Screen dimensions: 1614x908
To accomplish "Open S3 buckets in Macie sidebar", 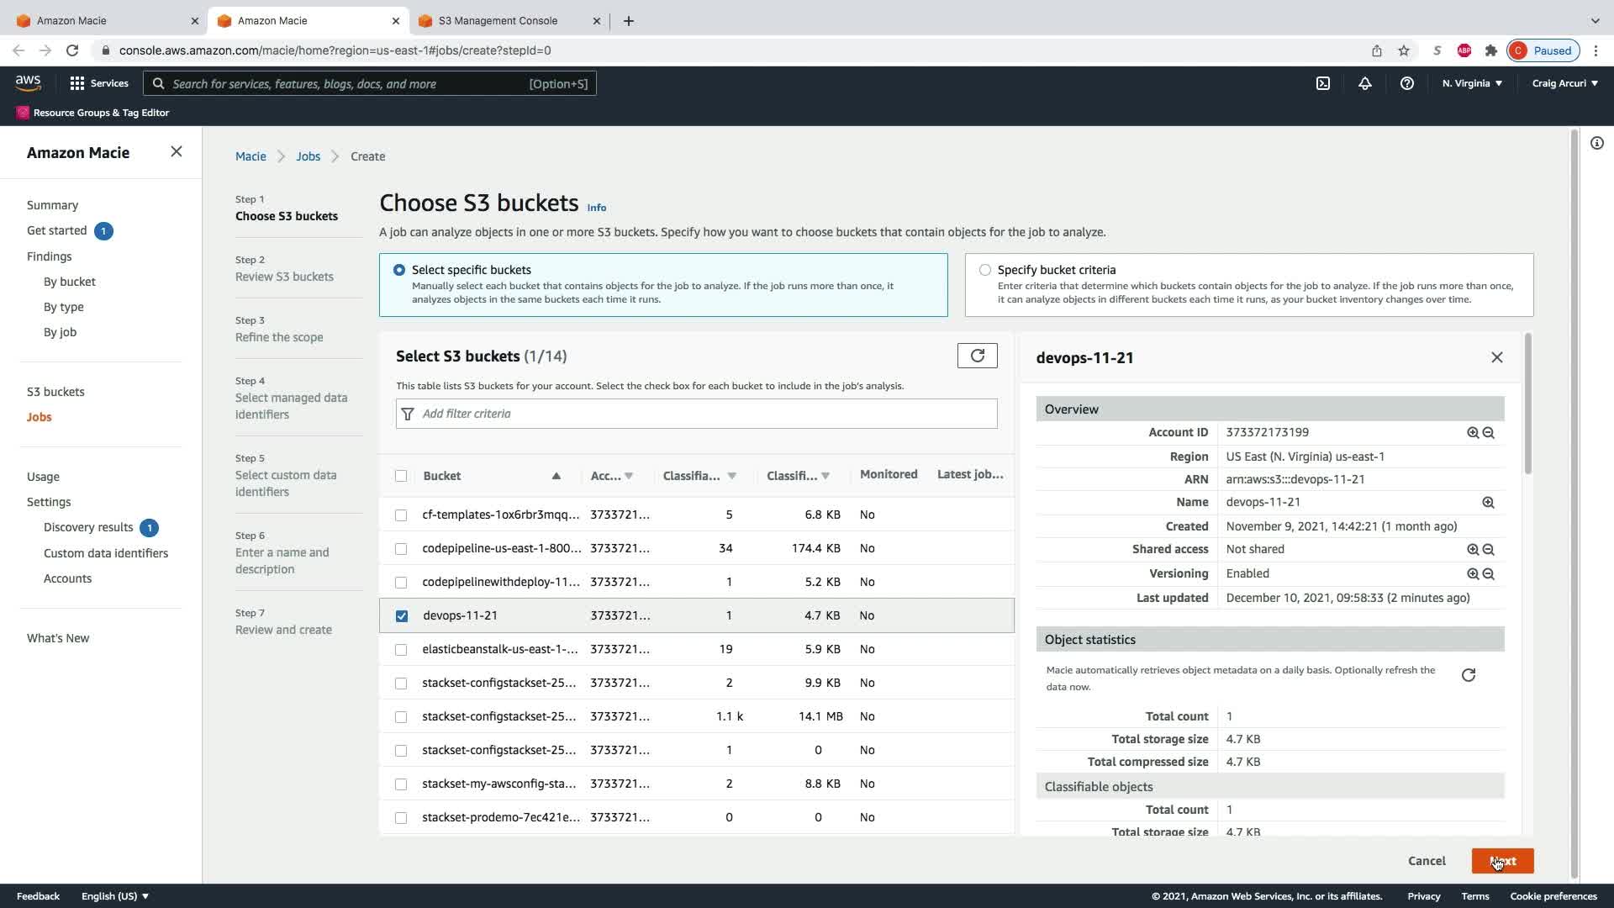I will [x=55, y=392].
